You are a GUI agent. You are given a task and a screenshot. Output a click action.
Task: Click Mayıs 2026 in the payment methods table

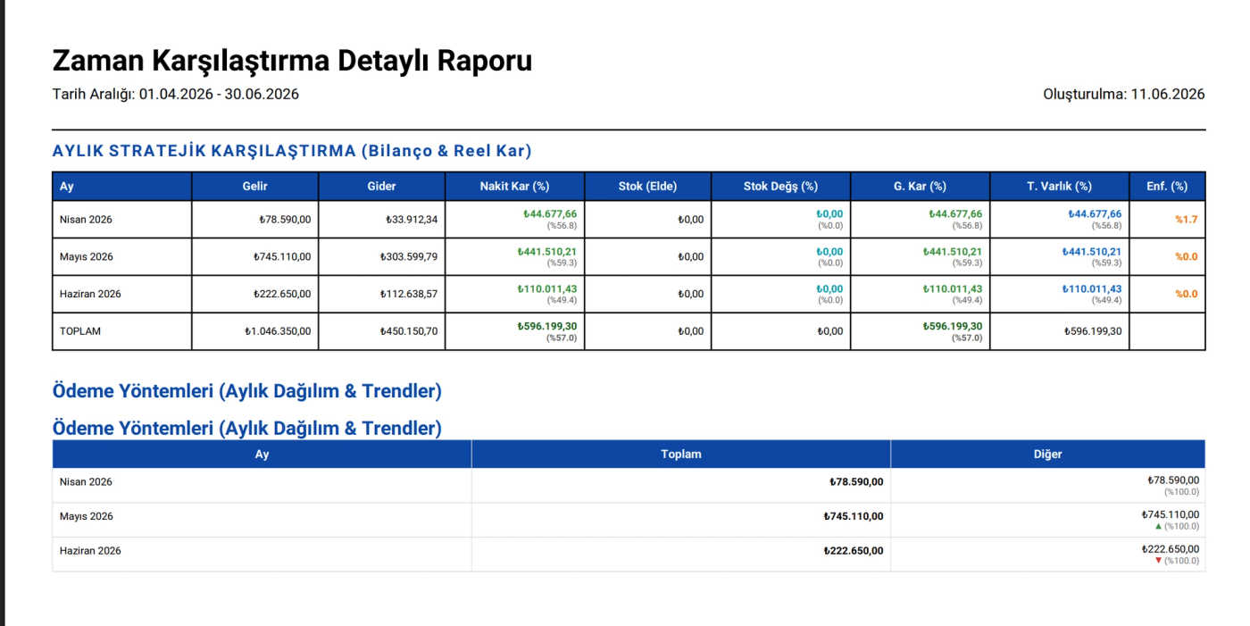pyautogui.click(x=87, y=517)
